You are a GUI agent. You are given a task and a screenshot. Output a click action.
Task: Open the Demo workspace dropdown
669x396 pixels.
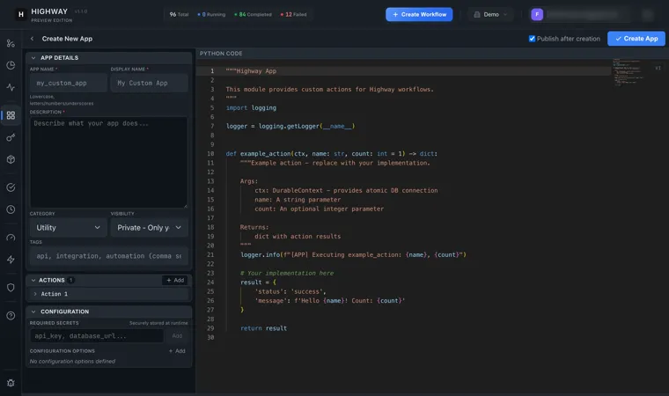coord(490,14)
